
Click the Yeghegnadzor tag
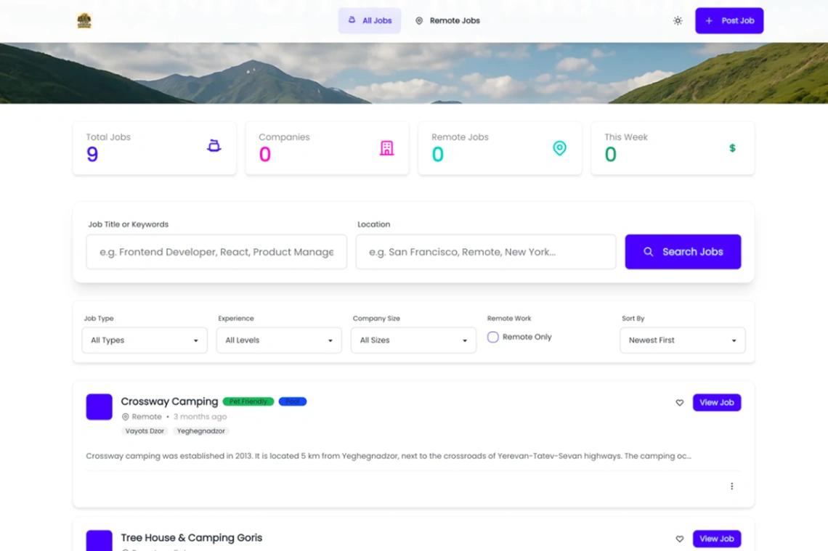coord(201,431)
